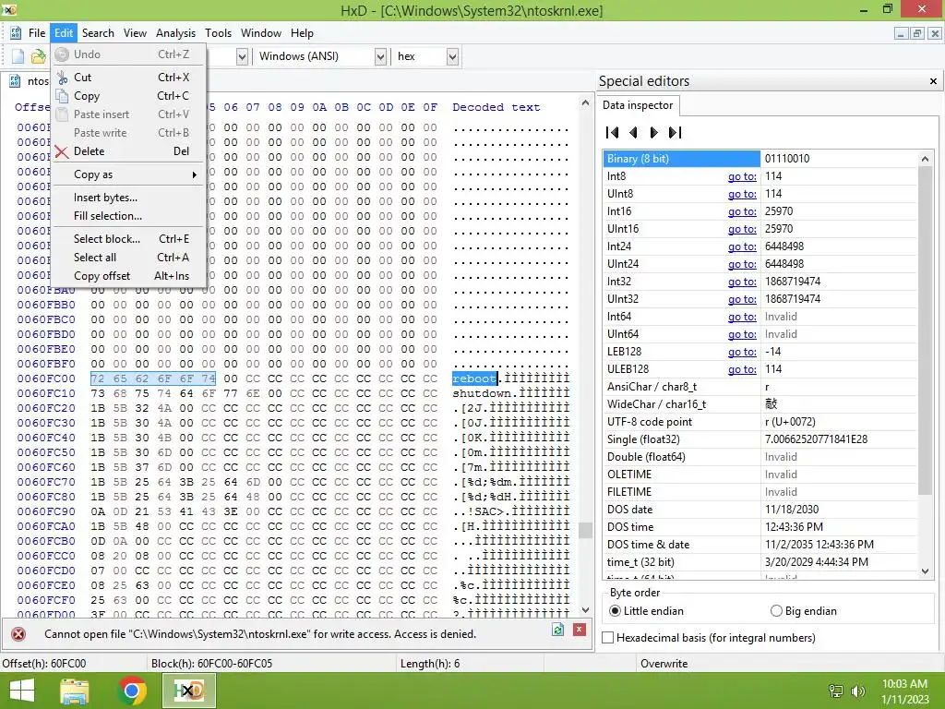Click the HxD taskbar icon

point(188,691)
